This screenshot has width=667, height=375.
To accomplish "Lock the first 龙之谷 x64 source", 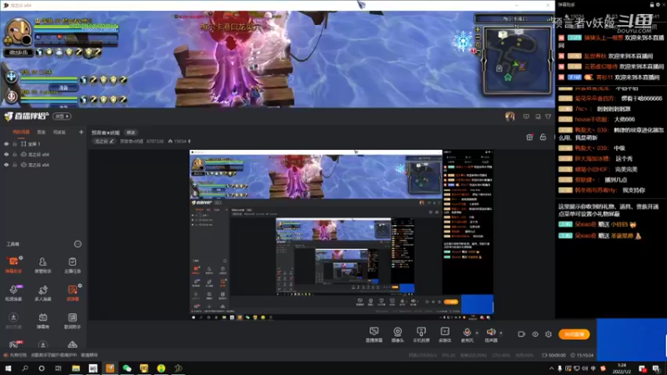I will [14, 154].
